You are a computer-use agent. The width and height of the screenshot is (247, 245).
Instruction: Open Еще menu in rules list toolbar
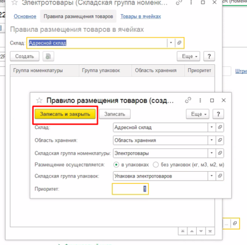(189, 57)
